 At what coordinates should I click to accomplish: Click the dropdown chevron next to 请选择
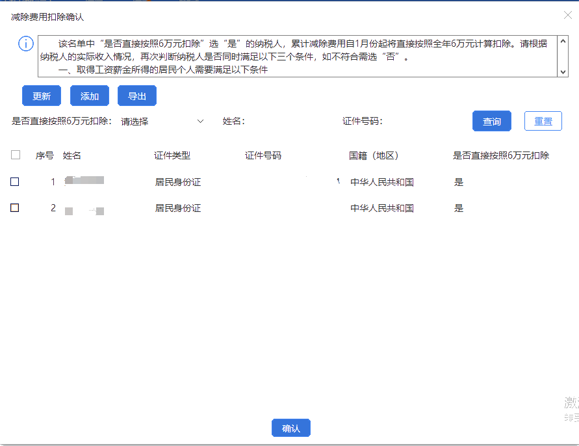tap(201, 121)
